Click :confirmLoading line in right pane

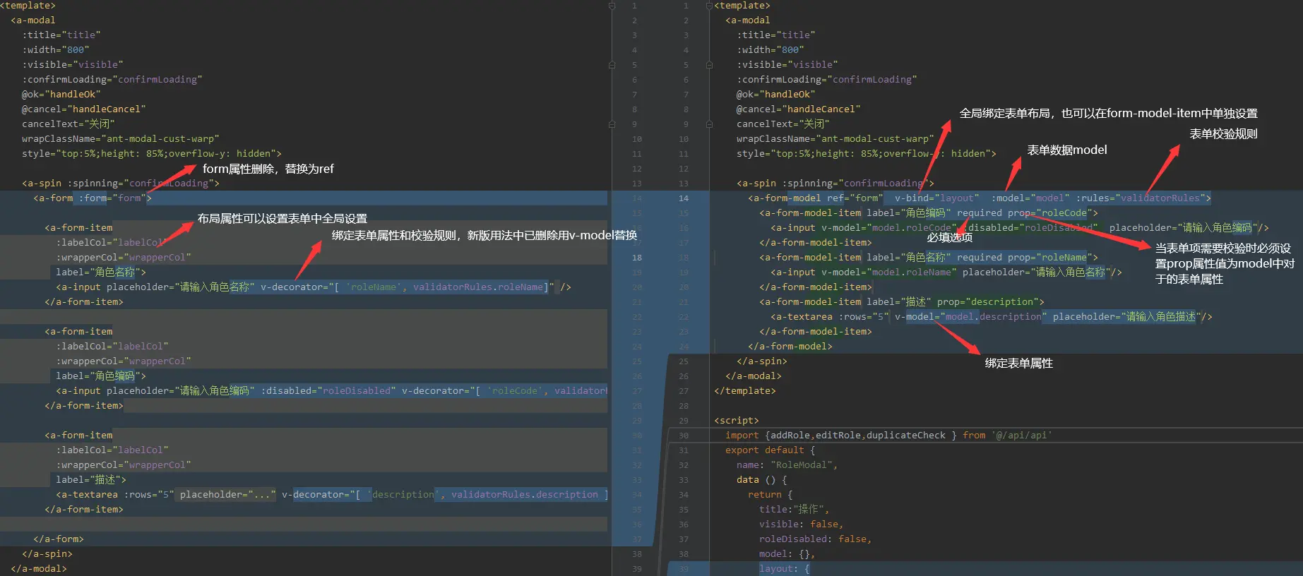[827, 80]
